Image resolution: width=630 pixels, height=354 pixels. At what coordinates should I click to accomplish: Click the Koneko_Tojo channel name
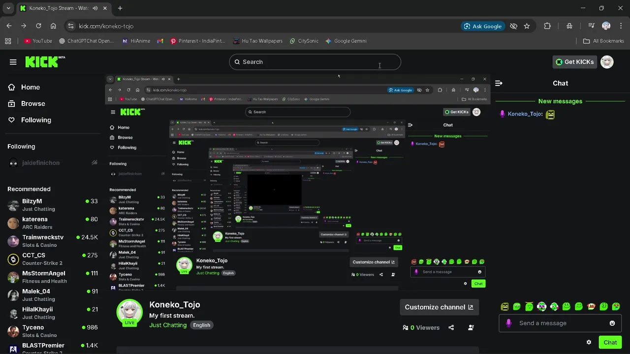click(x=175, y=305)
